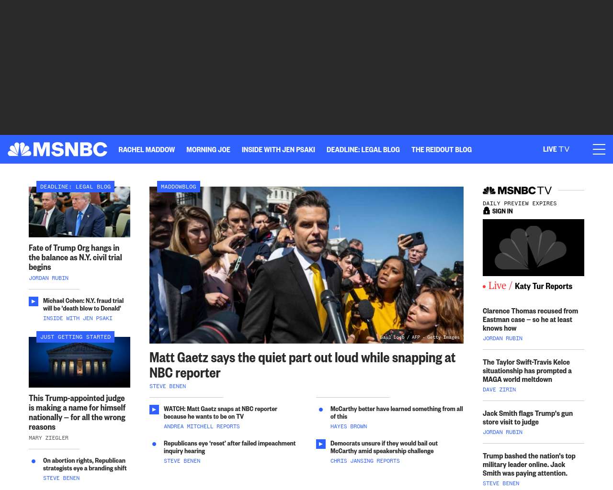
Task: Open The ReidOut Blog nav item
Action: point(442,149)
